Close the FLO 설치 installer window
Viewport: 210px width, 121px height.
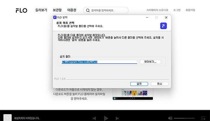(x=166, y=18)
